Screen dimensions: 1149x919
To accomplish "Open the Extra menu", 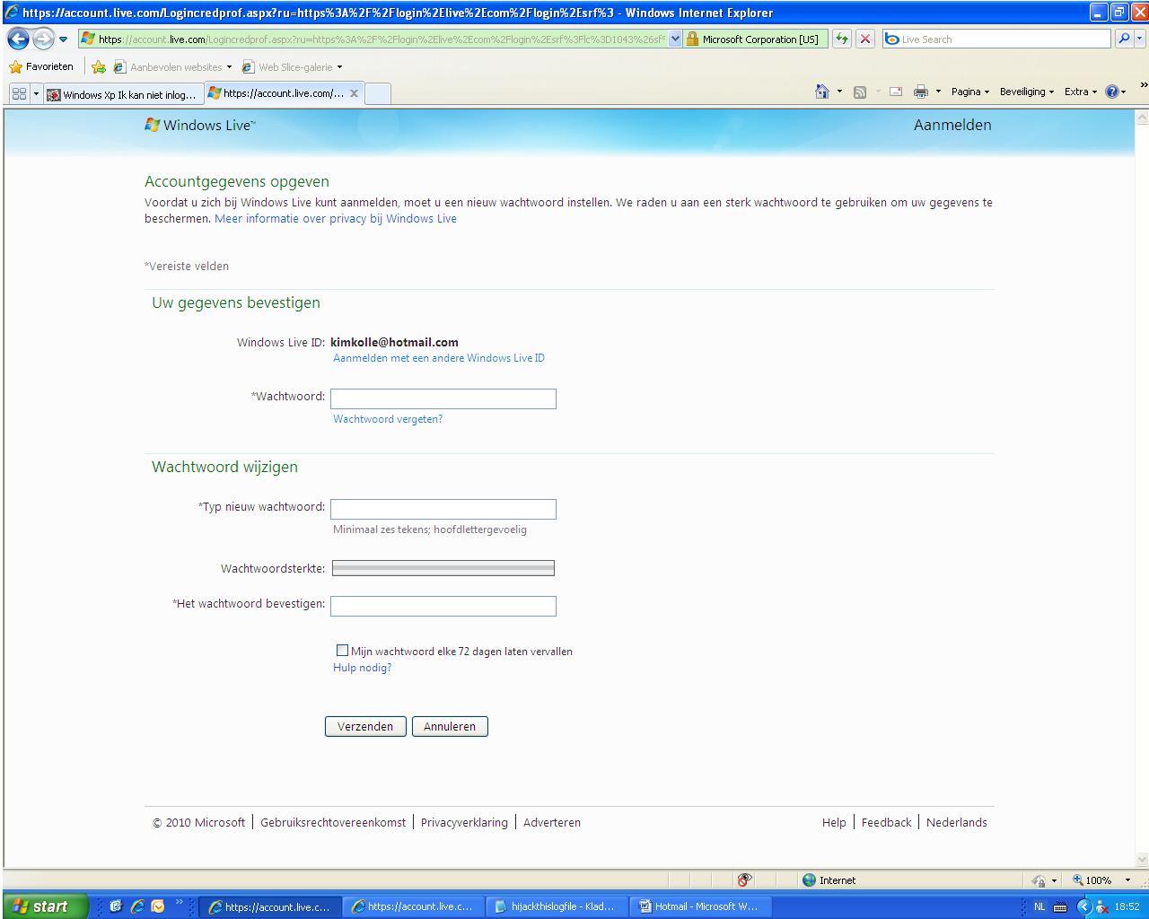I will [1081, 92].
